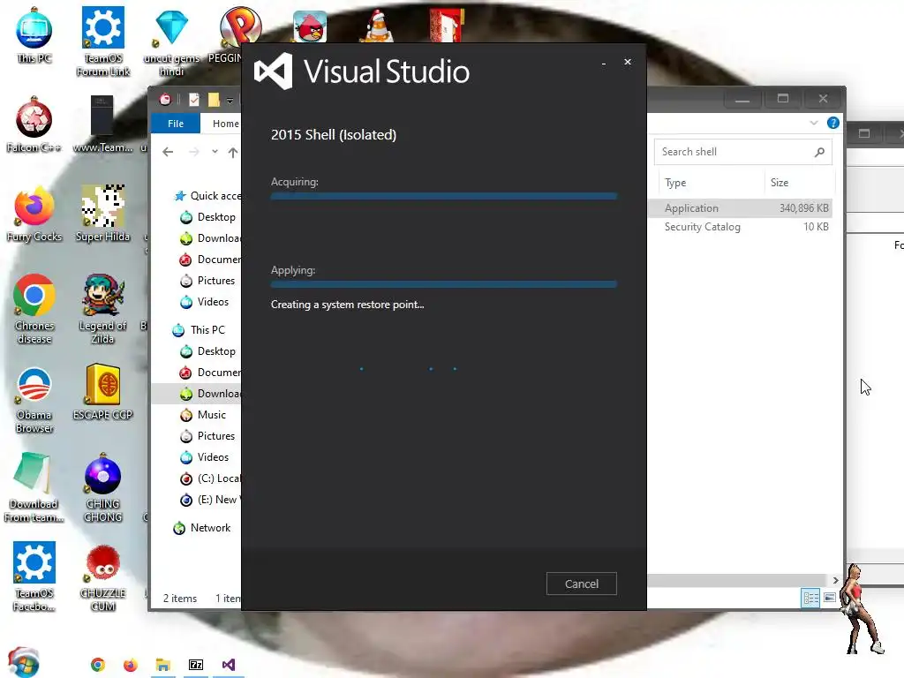
Task: Click Windows Start button
Action: (x=23, y=663)
